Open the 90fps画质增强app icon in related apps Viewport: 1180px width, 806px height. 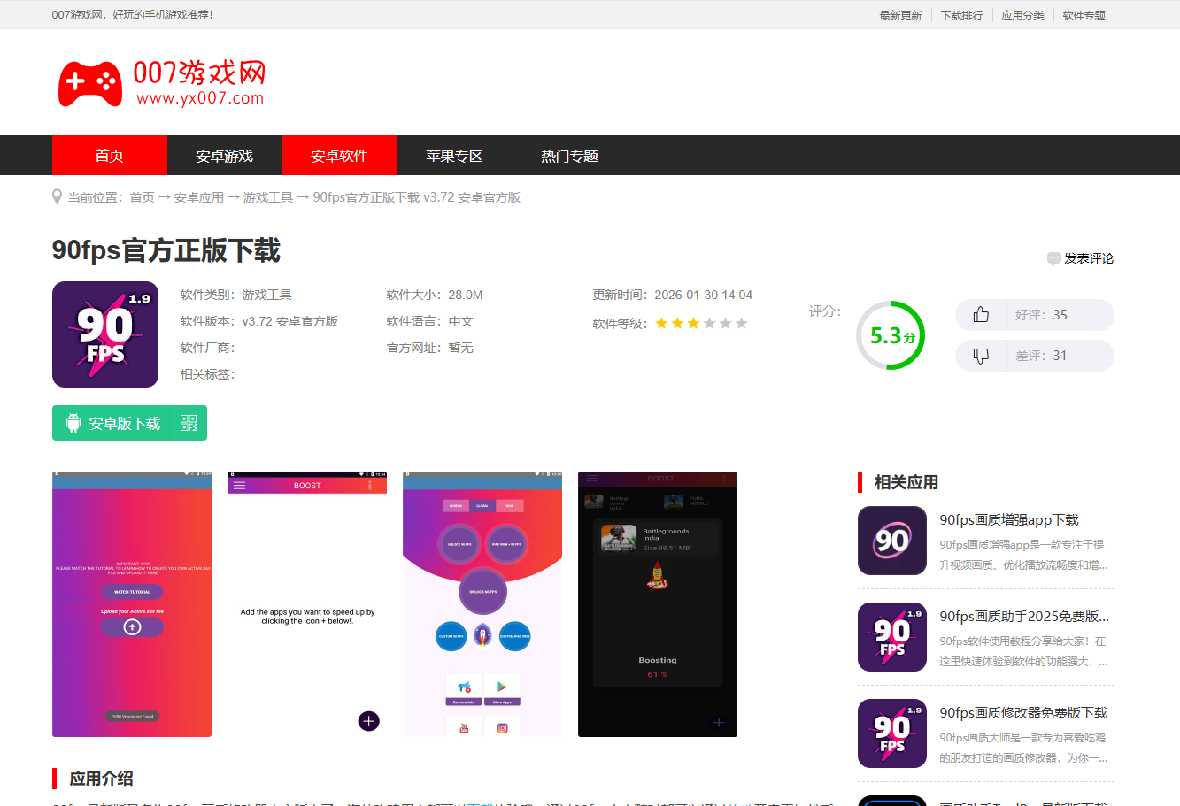coord(892,541)
